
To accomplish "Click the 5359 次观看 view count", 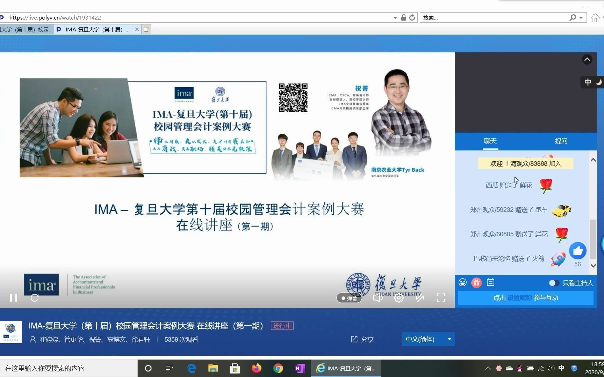I will tap(181, 339).
